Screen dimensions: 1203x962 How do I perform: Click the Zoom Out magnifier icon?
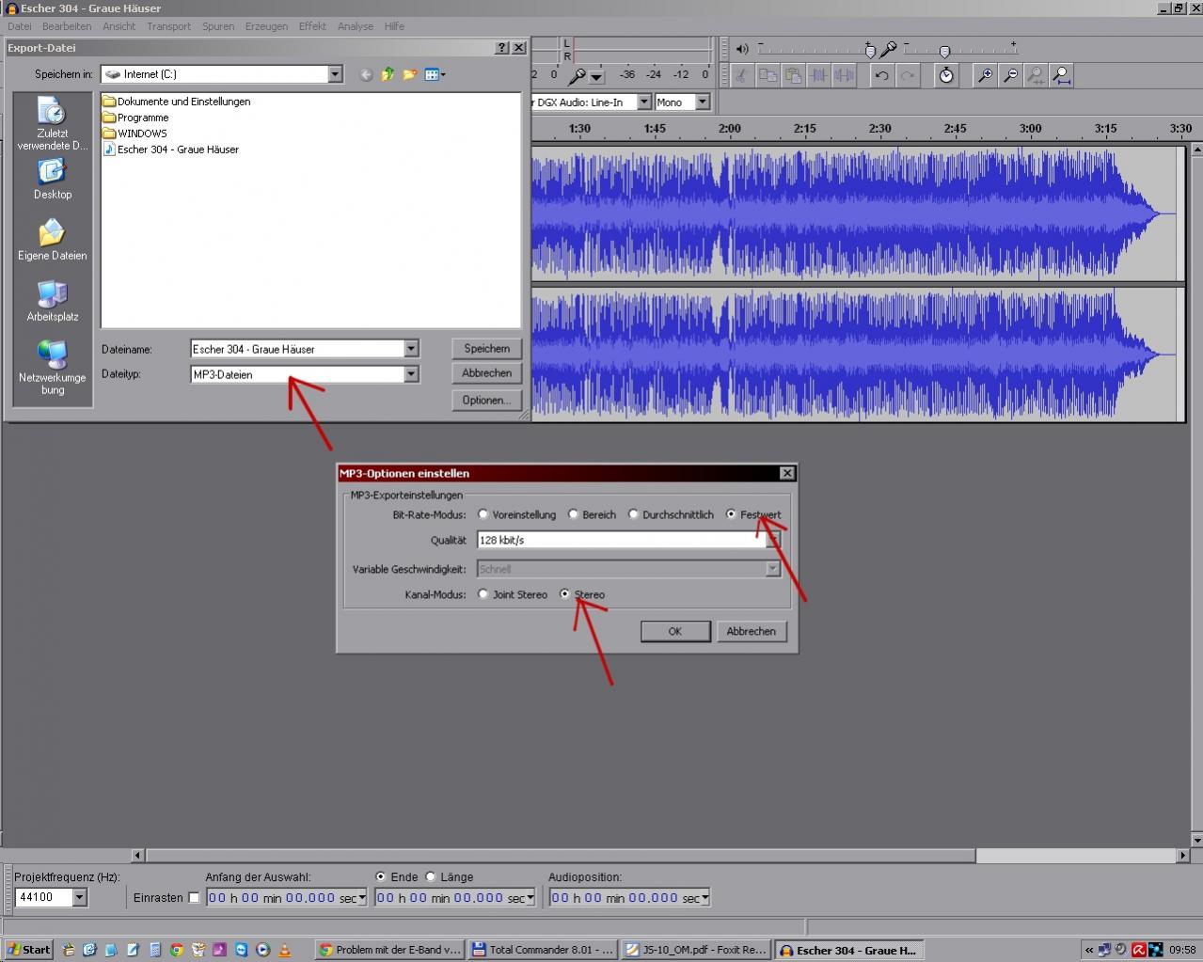[1010, 75]
